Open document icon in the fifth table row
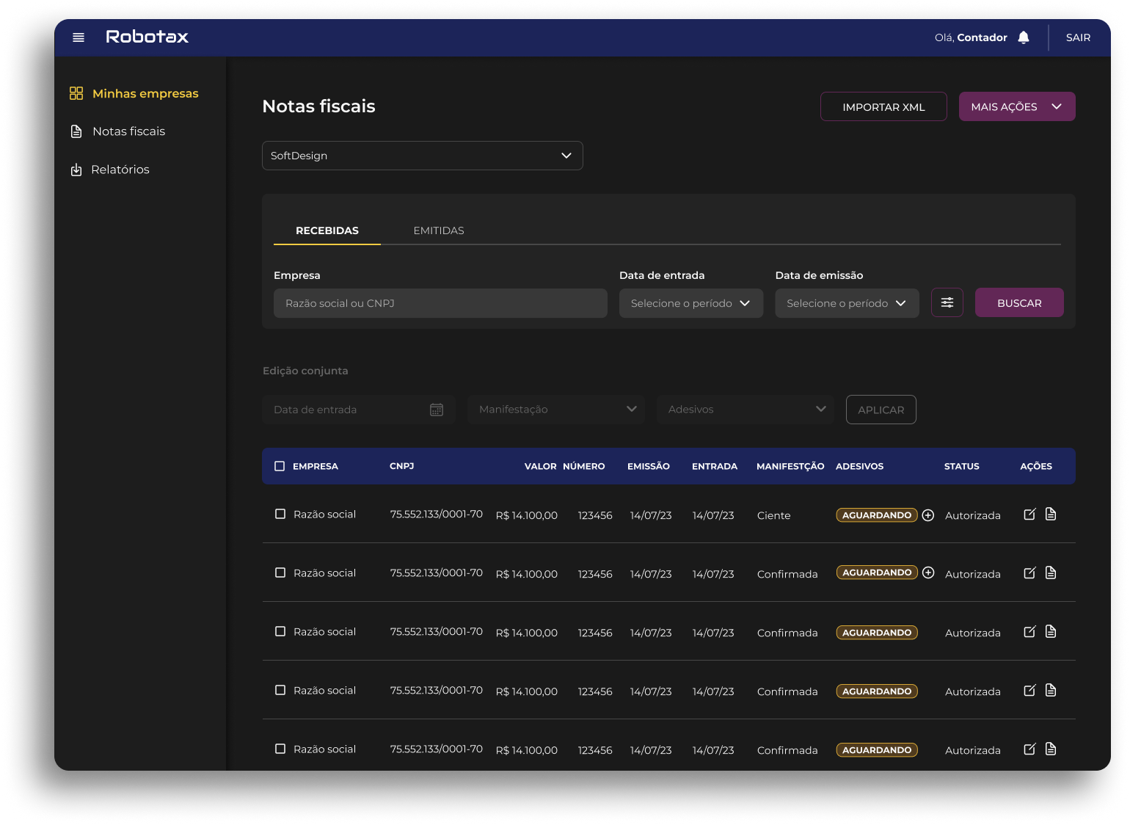Viewport: 1130px width, 825px height. [x=1051, y=749]
